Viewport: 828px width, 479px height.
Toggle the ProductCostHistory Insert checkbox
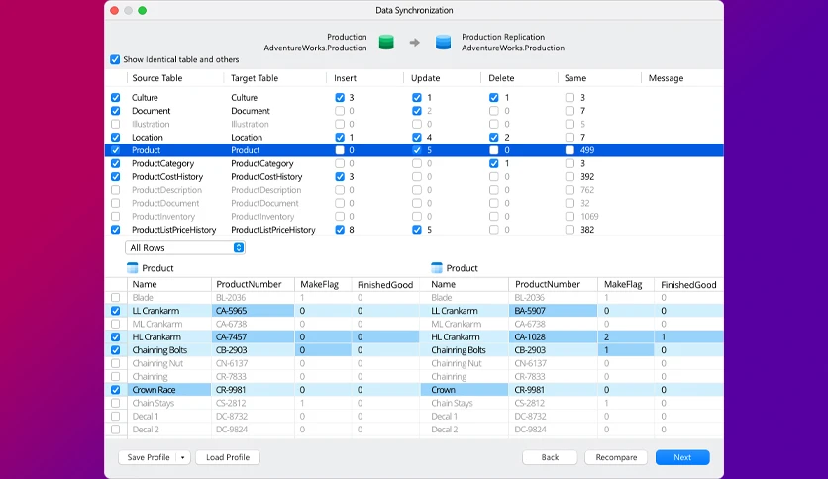pos(340,177)
